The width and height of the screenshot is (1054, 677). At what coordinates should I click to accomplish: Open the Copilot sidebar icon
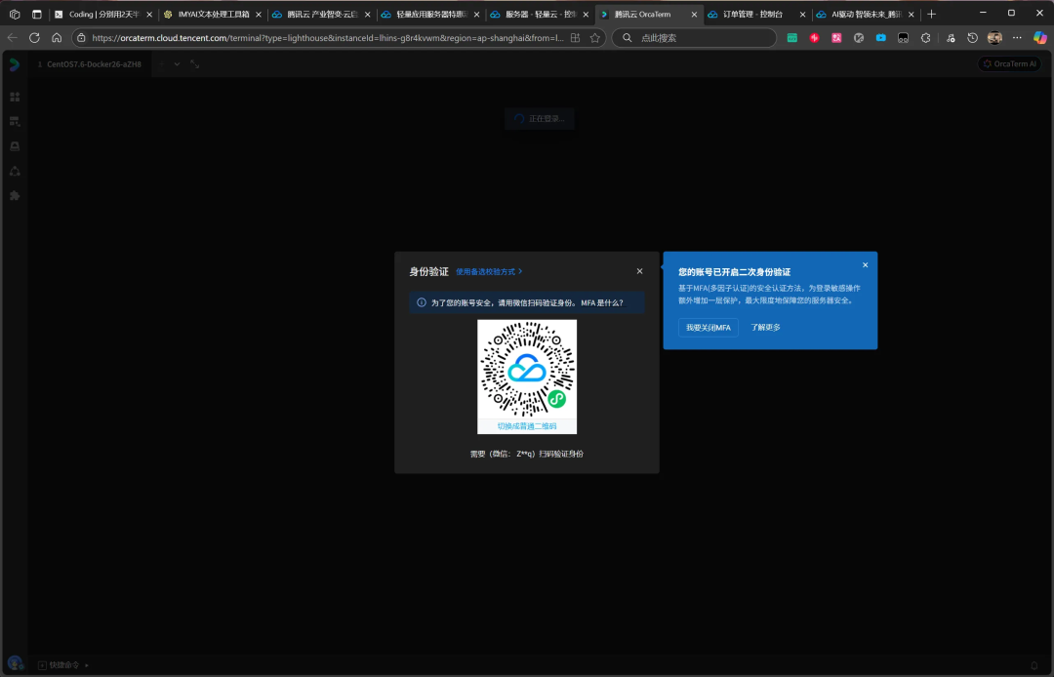coord(1040,38)
